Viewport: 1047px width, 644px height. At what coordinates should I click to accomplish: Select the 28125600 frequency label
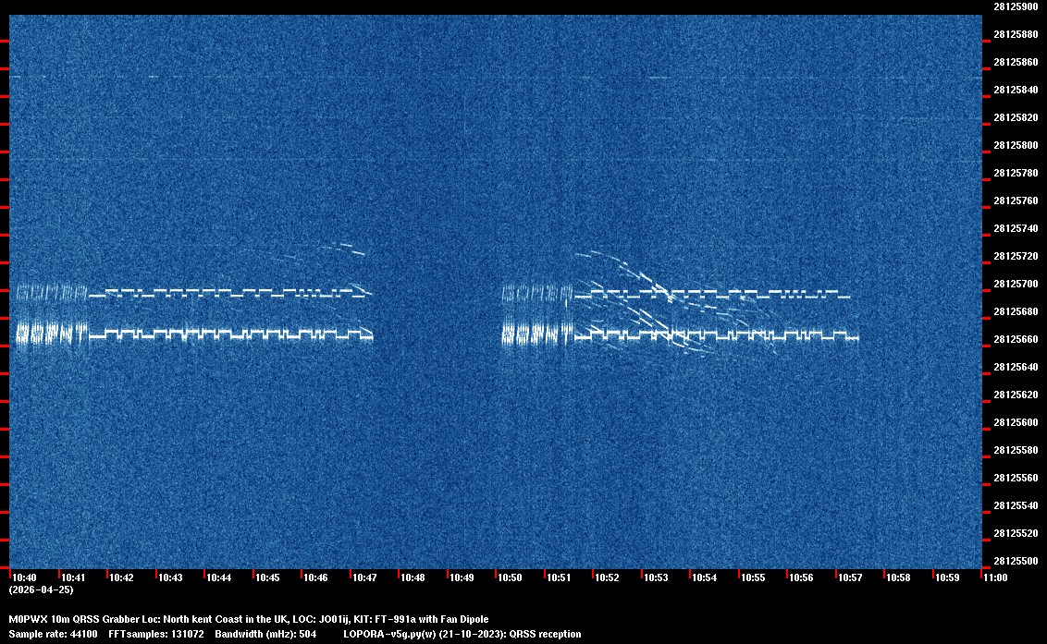pyautogui.click(x=1015, y=422)
